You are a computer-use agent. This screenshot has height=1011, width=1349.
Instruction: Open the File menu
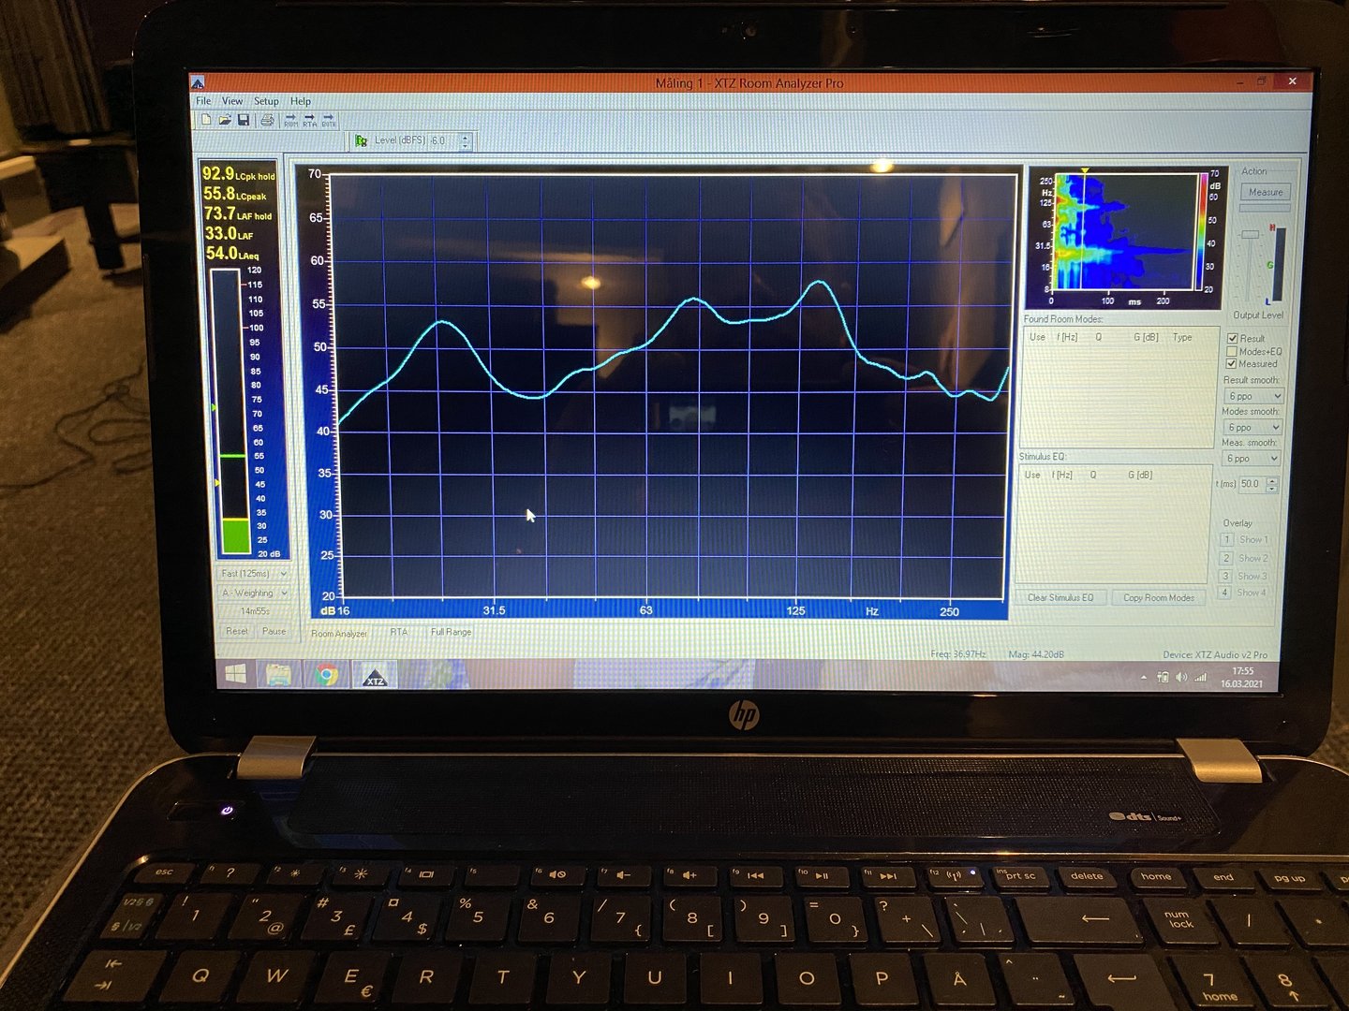click(203, 101)
